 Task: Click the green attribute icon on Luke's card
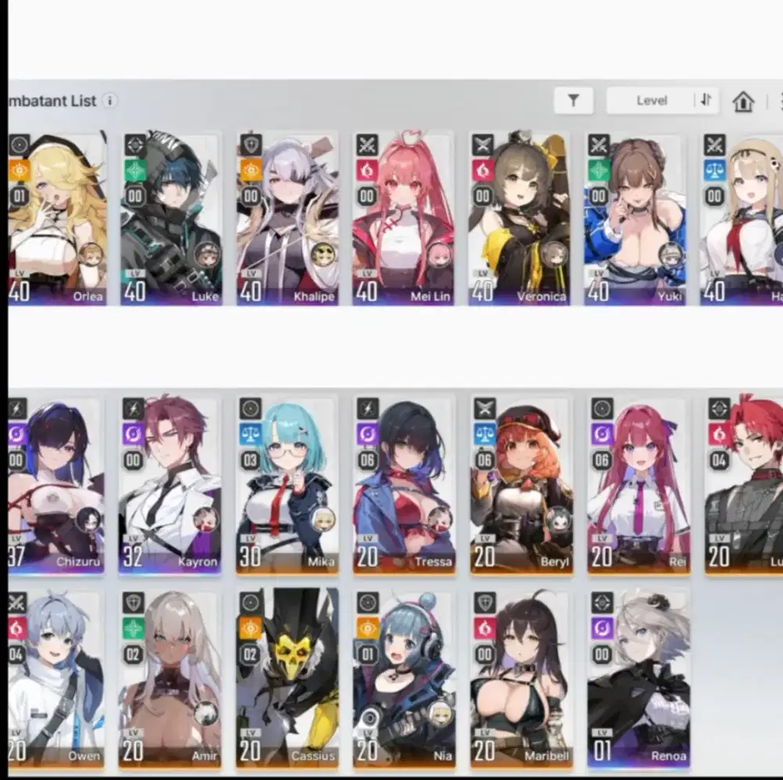[x=135, y=171]
